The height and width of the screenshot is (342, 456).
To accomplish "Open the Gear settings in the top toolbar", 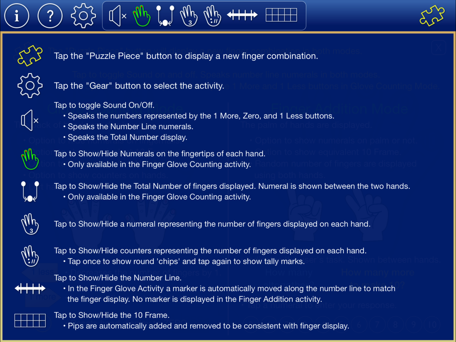I will pos(83,16).
